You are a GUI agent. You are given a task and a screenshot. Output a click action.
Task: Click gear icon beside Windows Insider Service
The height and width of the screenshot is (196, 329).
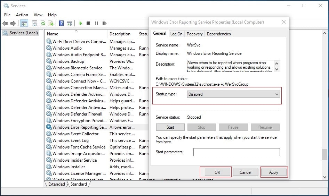pos(49,160)
